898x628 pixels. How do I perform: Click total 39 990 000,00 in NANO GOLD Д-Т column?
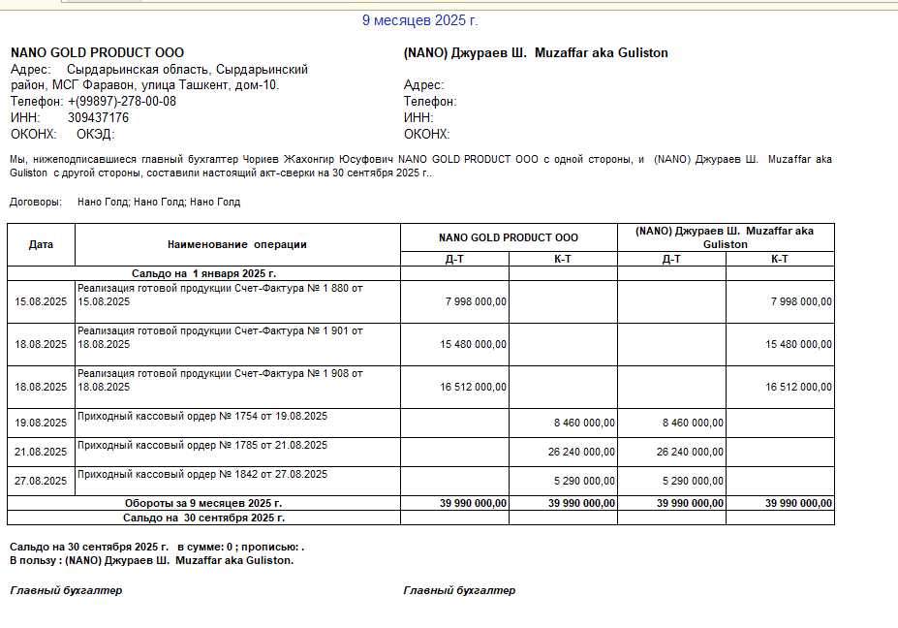coord(473,503)
